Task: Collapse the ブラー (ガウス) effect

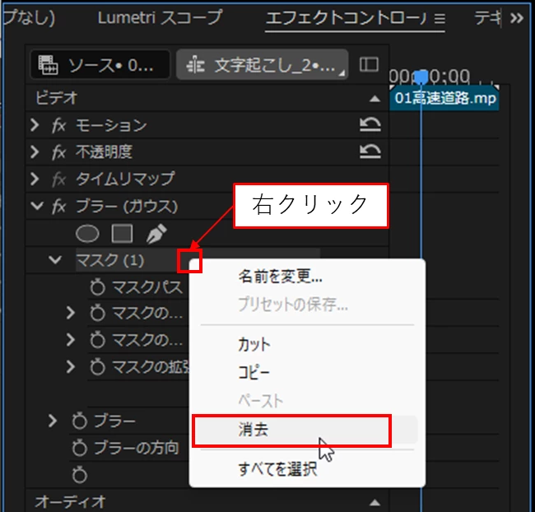Action: (x=36, y=206)
